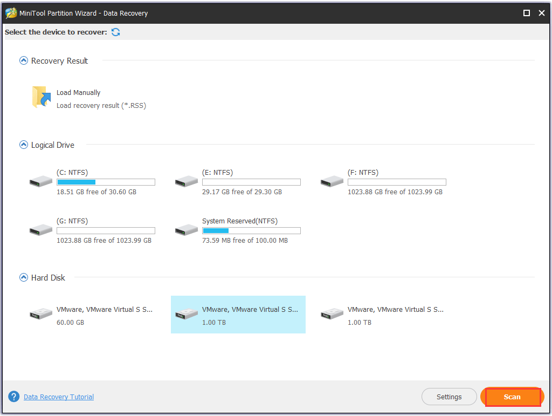552x416 pixels.
Task: Collapse the Recovery Result section
Action: pyautogui.click(x=23, y=61)
